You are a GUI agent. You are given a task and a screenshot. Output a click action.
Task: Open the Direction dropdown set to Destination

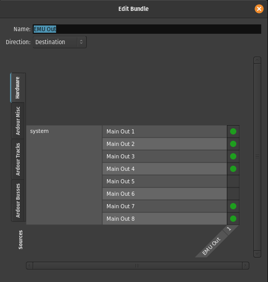[x=60, y=42]
